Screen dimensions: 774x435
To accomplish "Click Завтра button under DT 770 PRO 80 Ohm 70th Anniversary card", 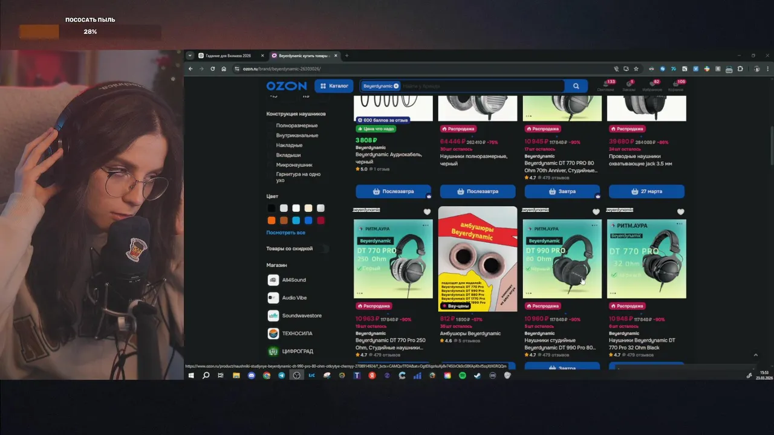I will click(562, 192).
